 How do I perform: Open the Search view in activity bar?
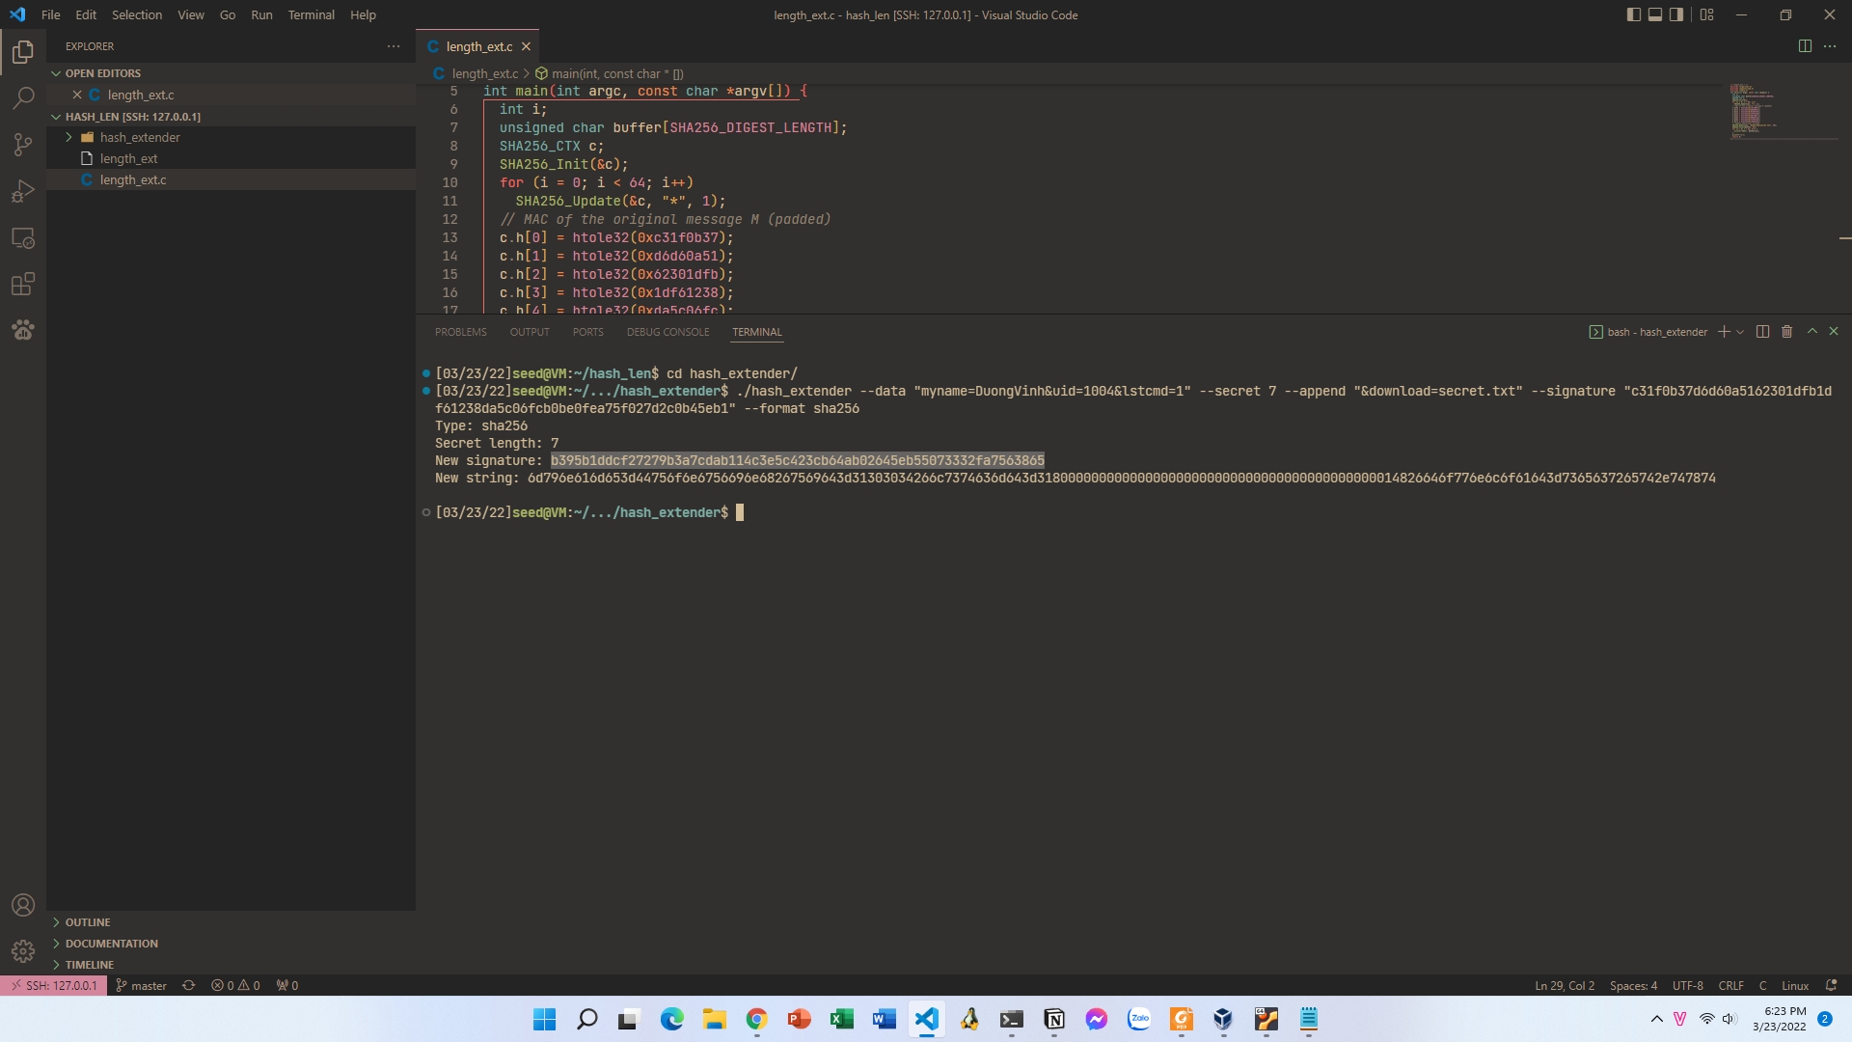click(x=23, y=97)
